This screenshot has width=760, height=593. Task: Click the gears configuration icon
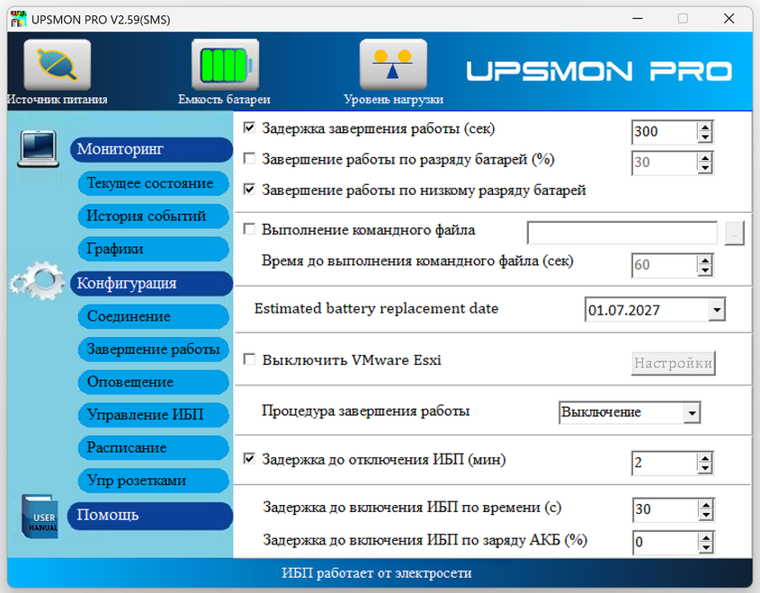coord(38,280)
